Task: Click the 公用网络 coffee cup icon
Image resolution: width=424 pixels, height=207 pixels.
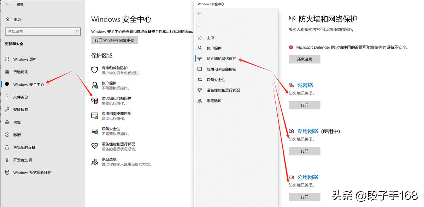Action: point(291,177)
